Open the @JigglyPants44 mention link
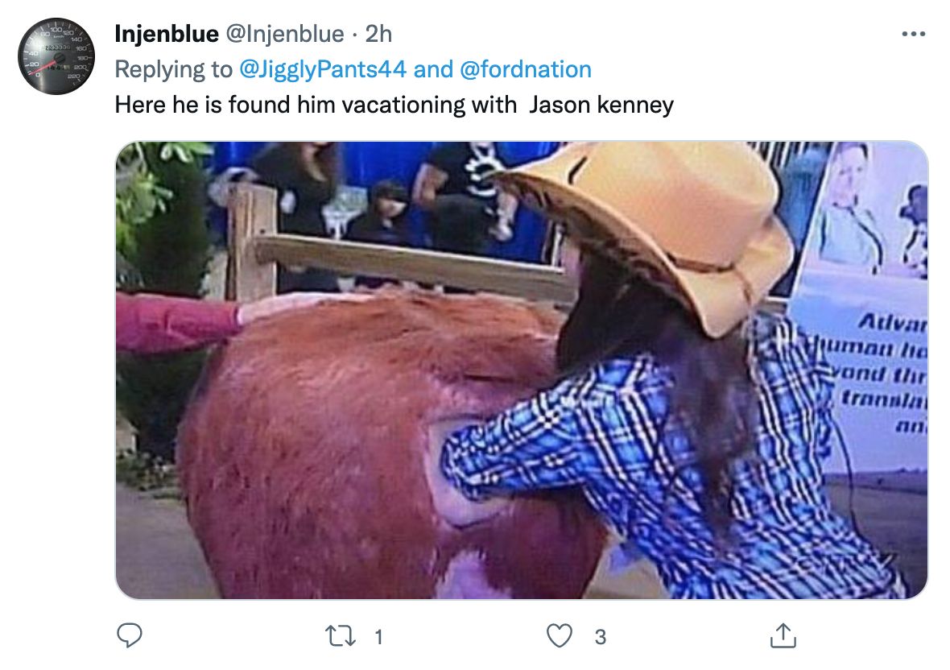 [322, 70]
